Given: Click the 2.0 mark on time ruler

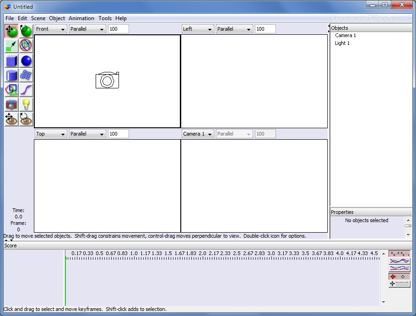Looking at the screenshot, I should click(202, 253).
